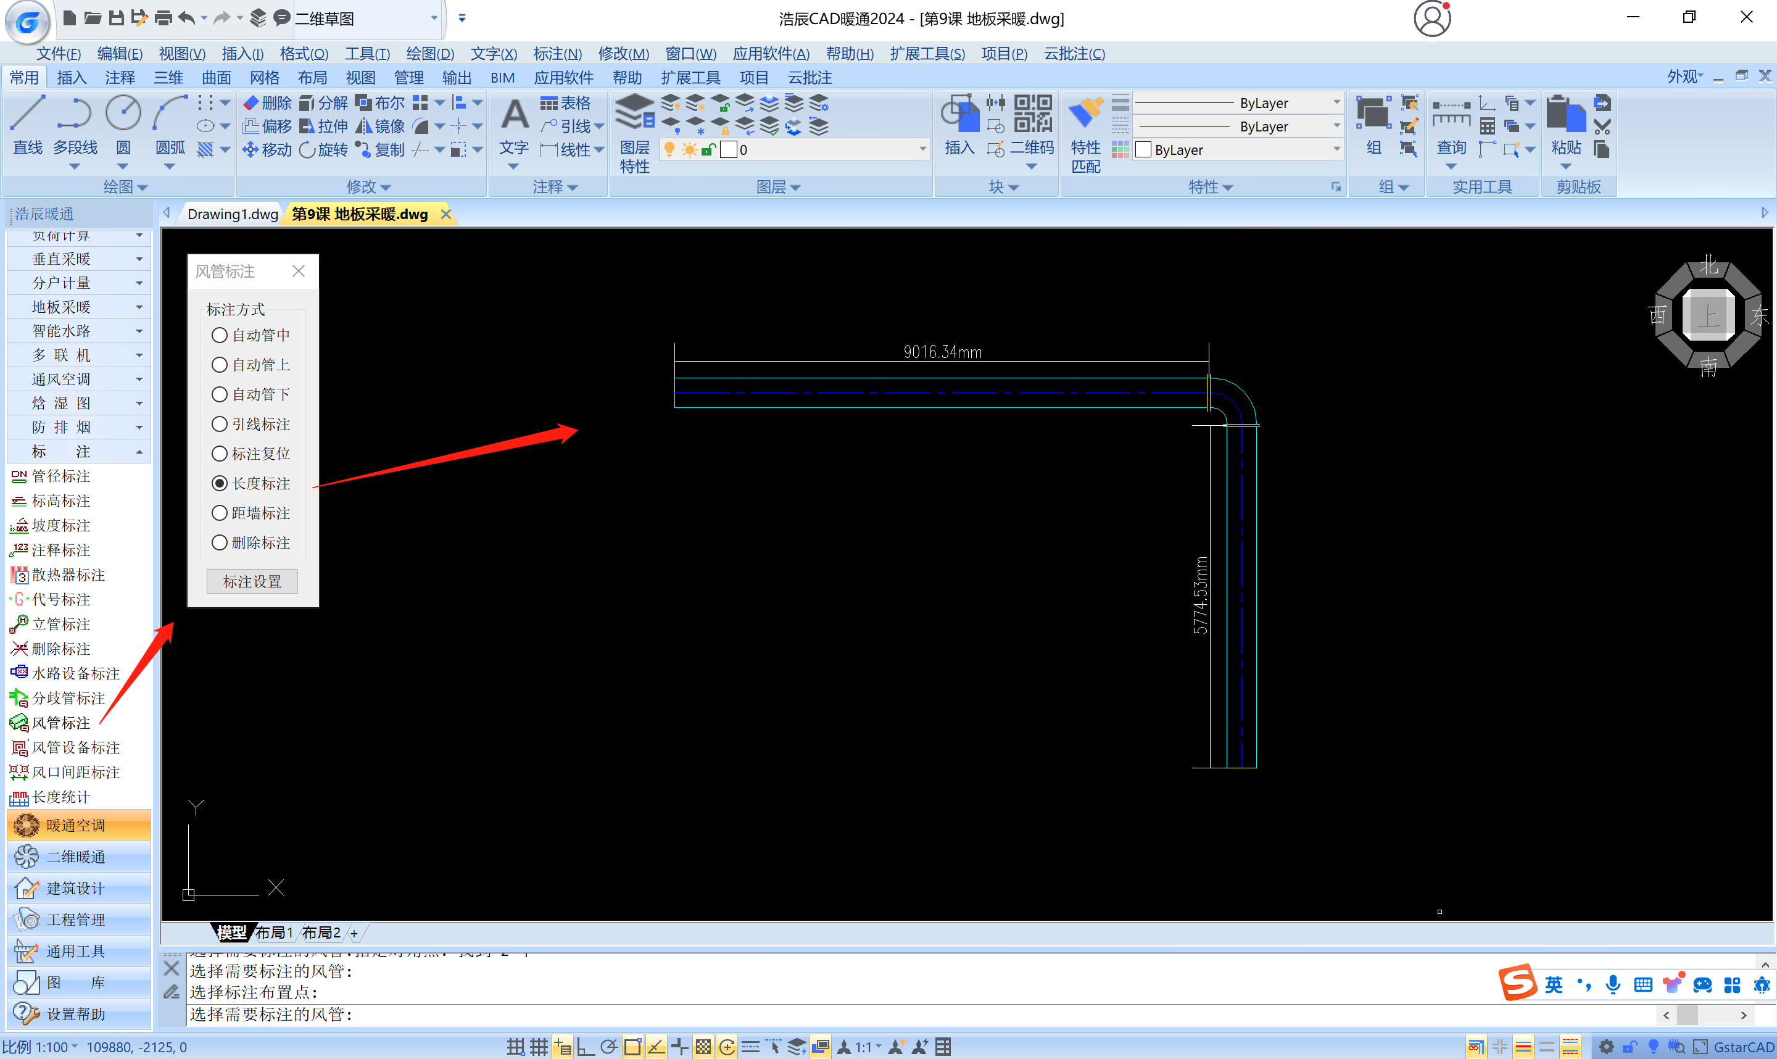
Task: Select the 自动管中 radio option
Action: point(220,334)
